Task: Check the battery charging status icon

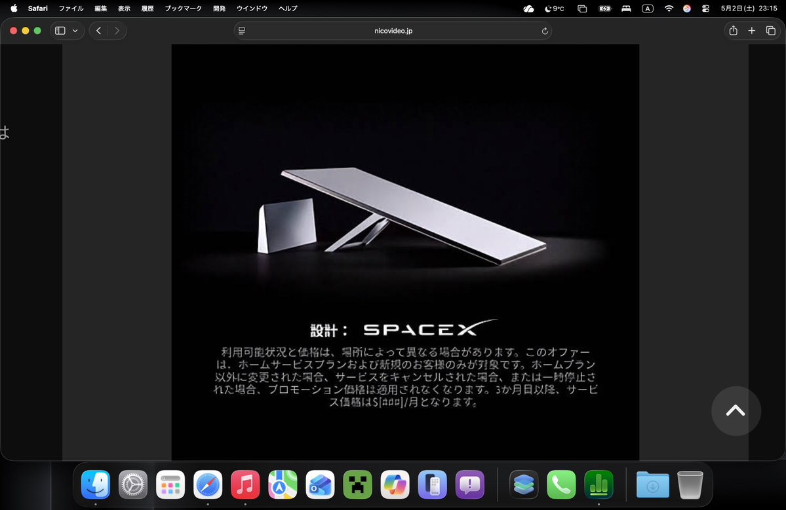Action: pyautogui.click(x=605, y=9)
